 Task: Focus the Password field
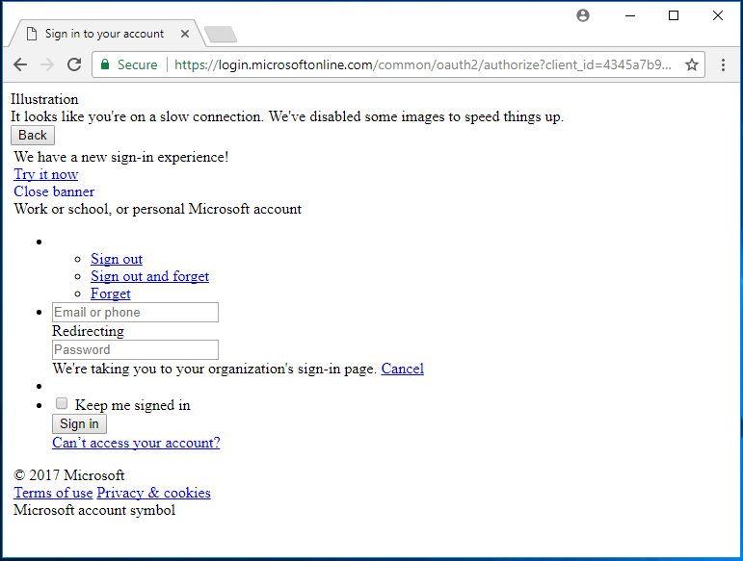click(135, 349)
